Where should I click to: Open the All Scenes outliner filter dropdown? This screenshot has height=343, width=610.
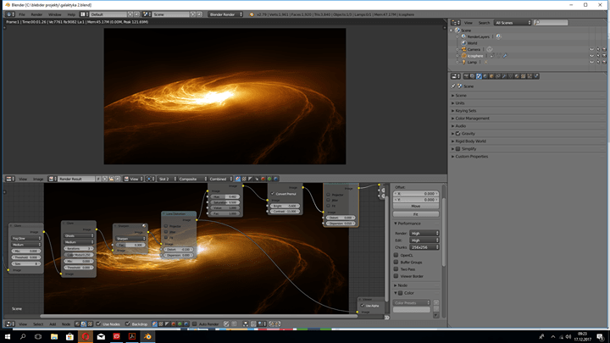513,23
